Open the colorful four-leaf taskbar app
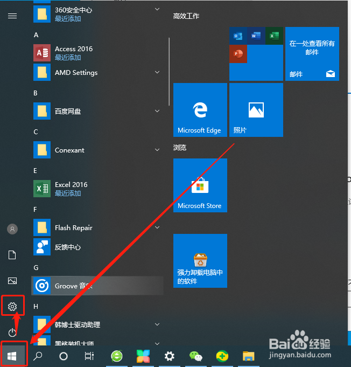The height and width of the screenshot is (367, 351). pos(143,356)
